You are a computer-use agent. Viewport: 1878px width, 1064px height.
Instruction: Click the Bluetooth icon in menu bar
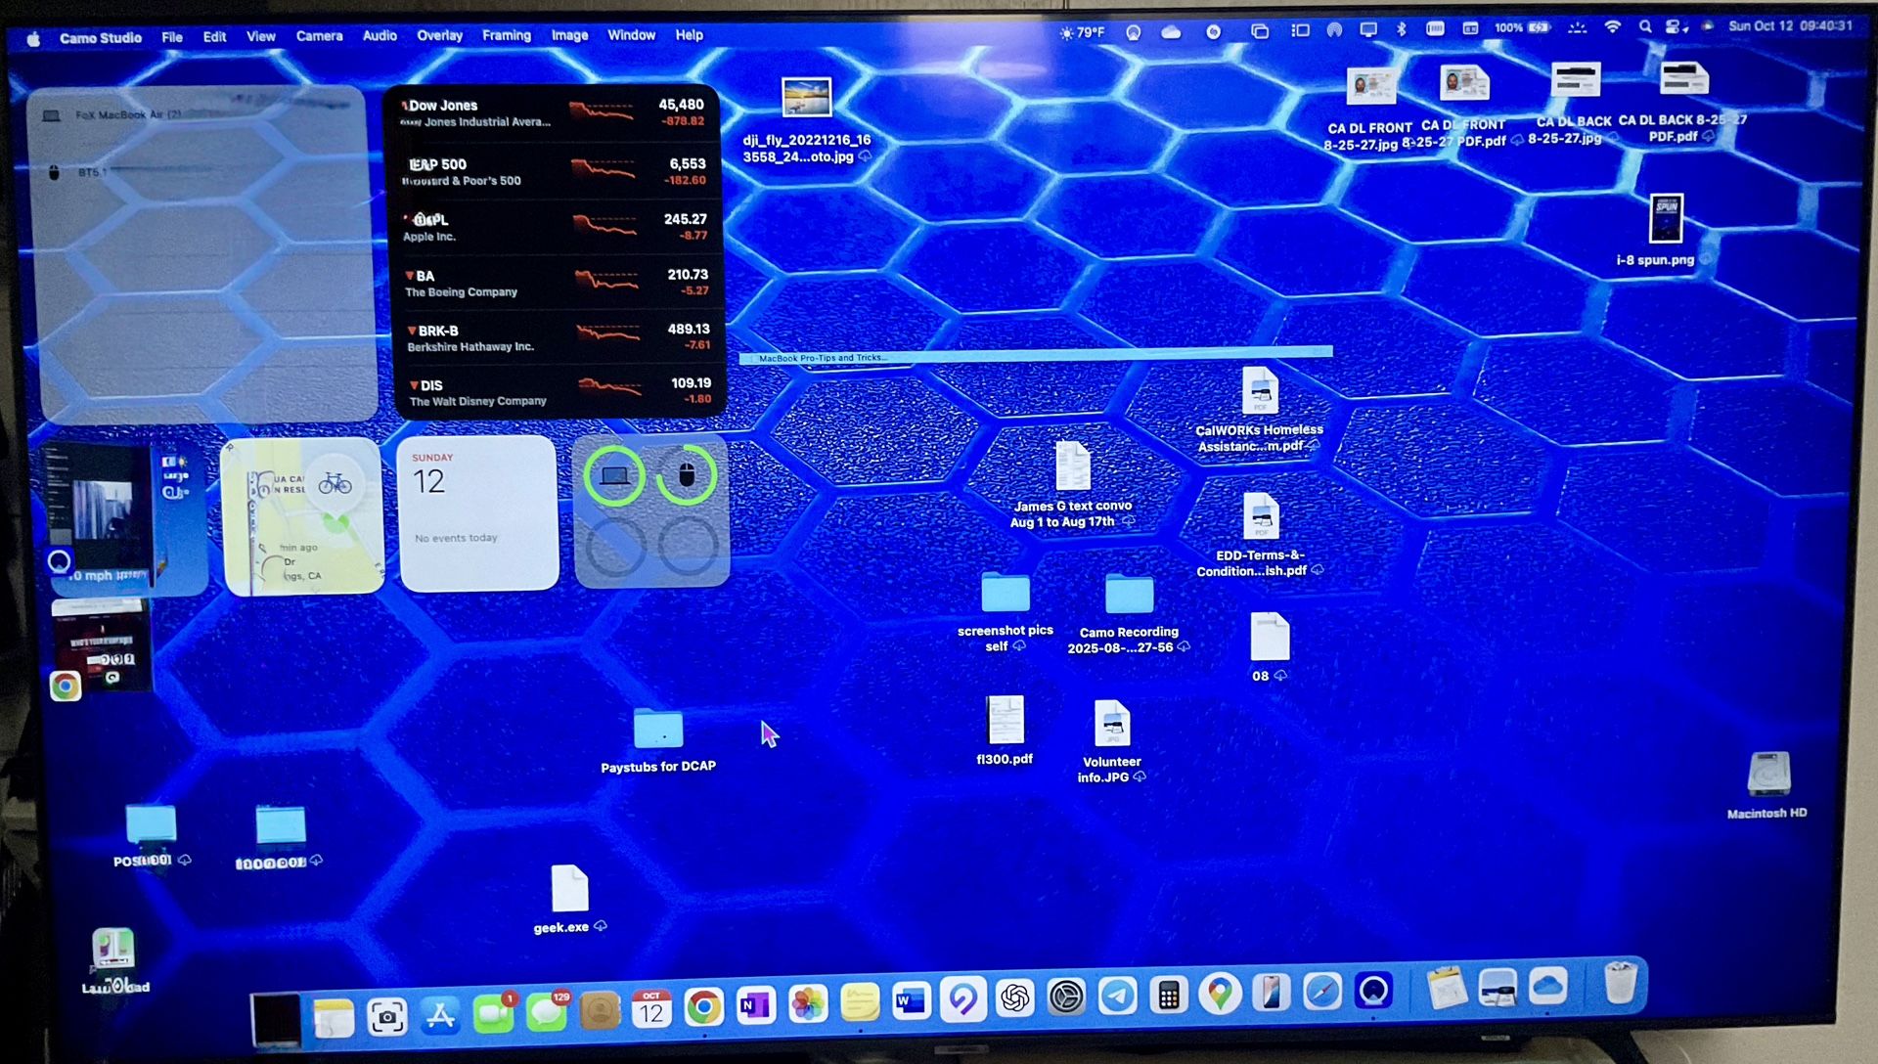(1401, 29)
